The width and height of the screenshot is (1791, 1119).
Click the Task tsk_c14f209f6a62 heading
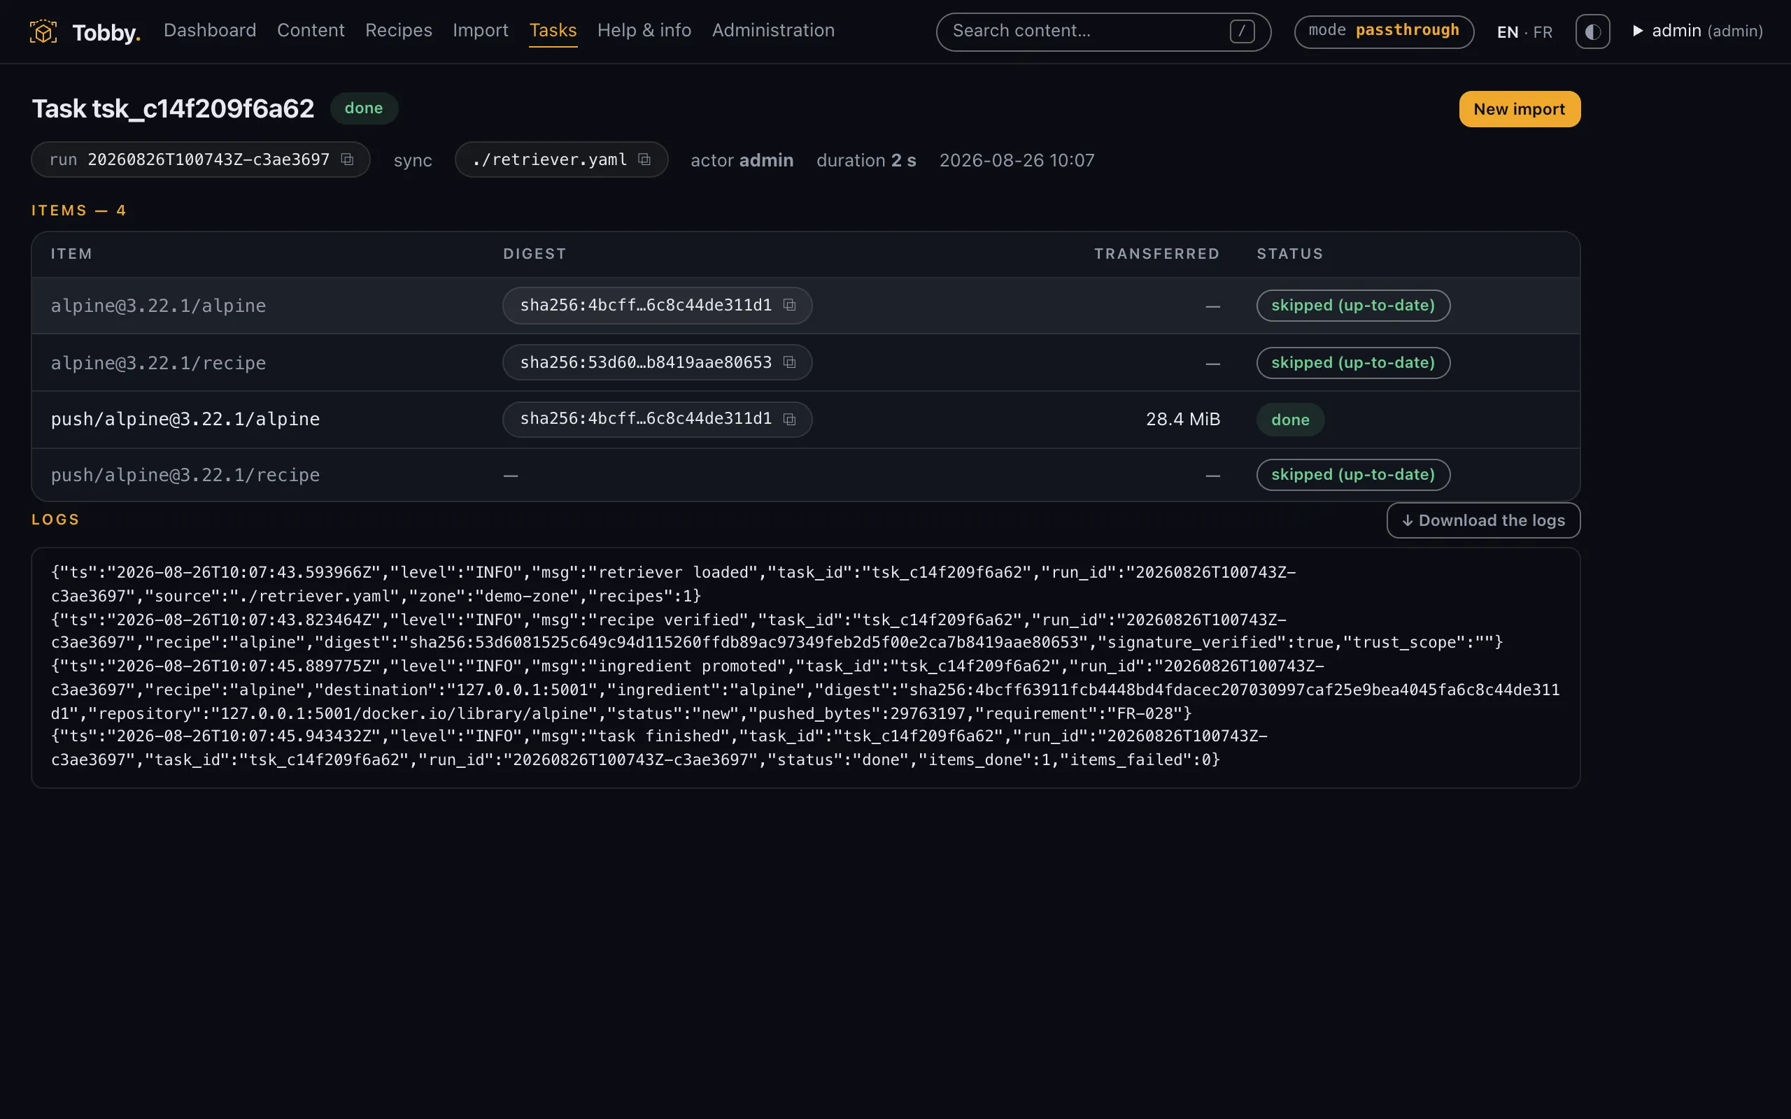(172, 109)
